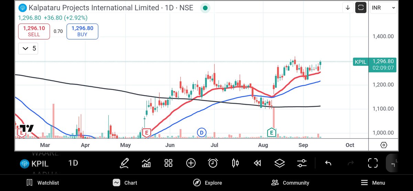Viewport: 413px width, 191px height.
Task: Open KPIL symbol search
Action: coord(40,164)
